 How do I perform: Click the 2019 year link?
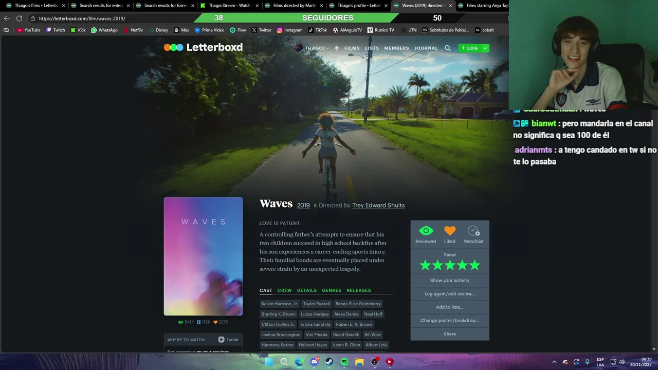(x=303, y=205)
